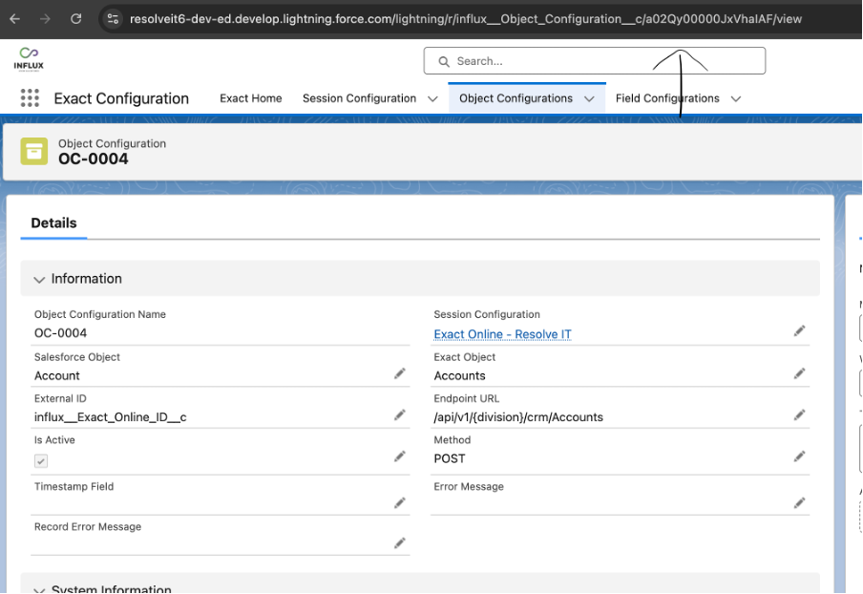
Task: Click the browser forward arrow
Action: [45, 19]
